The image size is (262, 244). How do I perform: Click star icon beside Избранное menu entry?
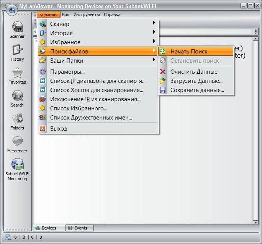(x=43, y=42)
